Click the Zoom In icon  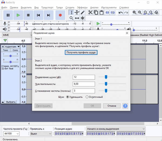tap(134, 12)
